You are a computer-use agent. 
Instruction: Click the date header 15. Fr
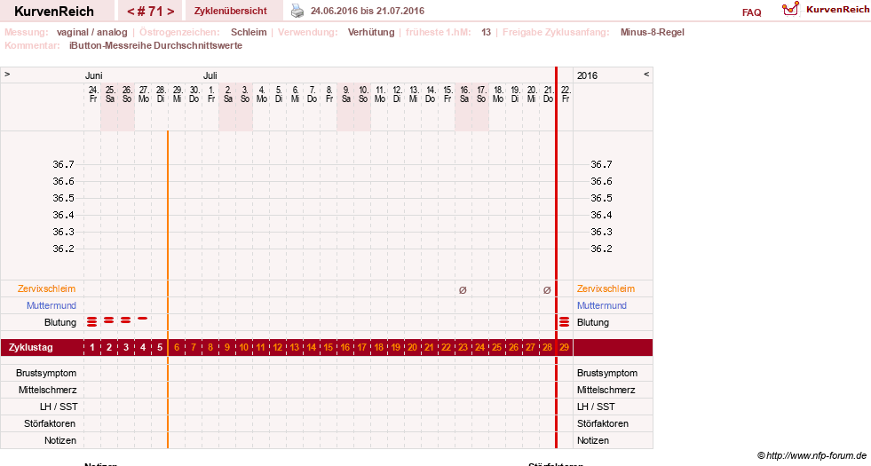click(x=447, y=94)
